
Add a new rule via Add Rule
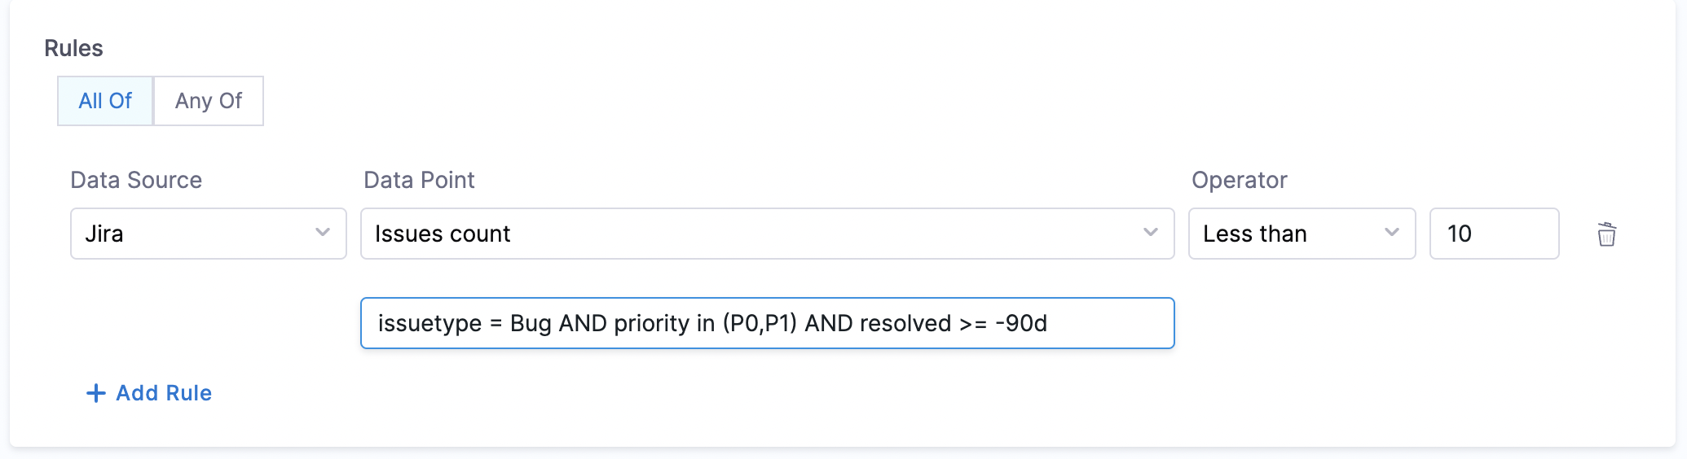click(x=163, y=393)
